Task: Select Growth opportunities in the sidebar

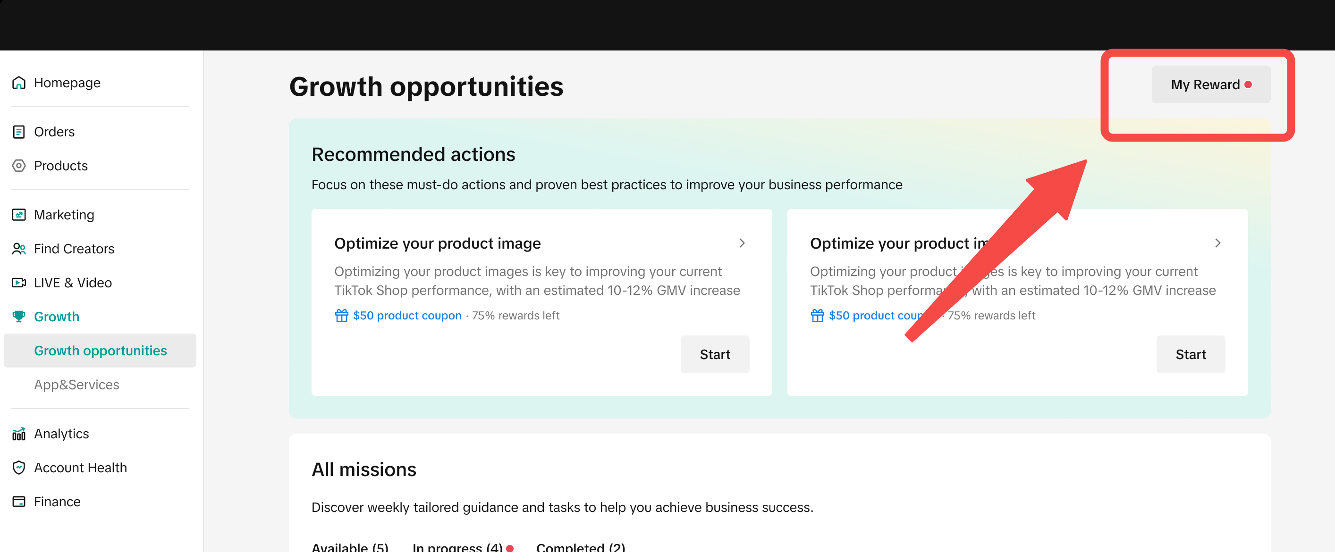Action: (100, 351)
